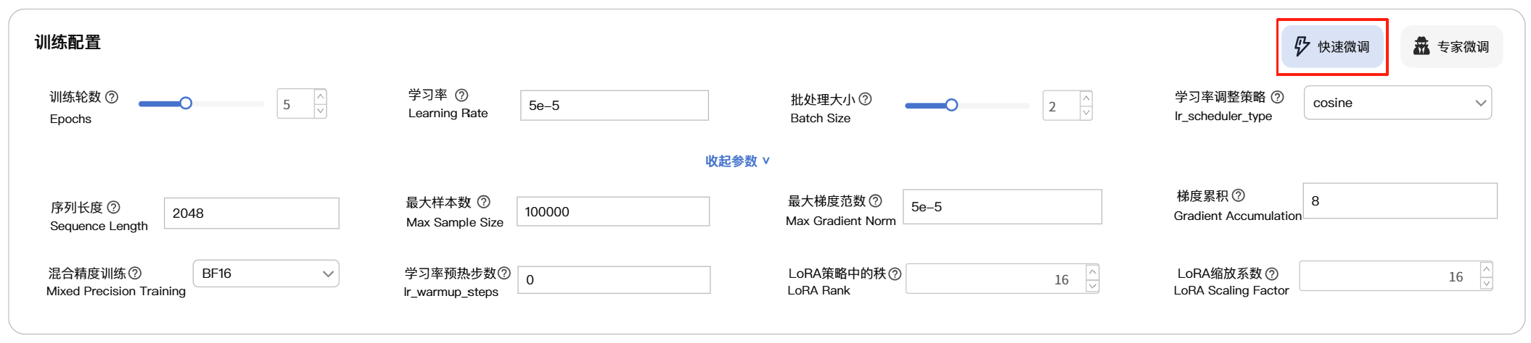The height and width of the screenshot is (343, 1531).
Task: Click the Epochs slider handle
Action: pos(186,103)
